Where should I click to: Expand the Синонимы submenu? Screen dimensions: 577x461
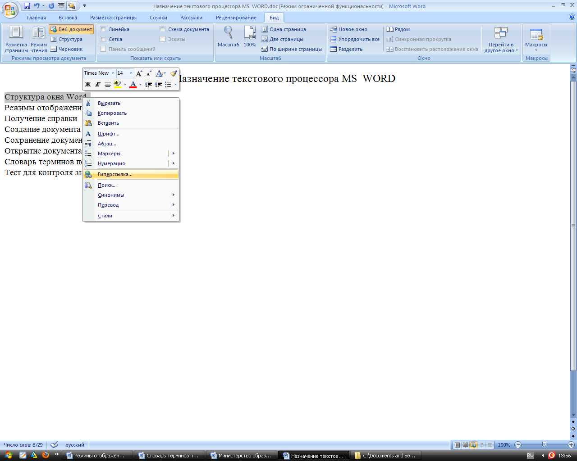coord(131,195)
